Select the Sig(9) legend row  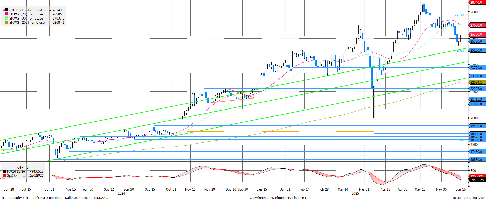[x=23, y=175]
